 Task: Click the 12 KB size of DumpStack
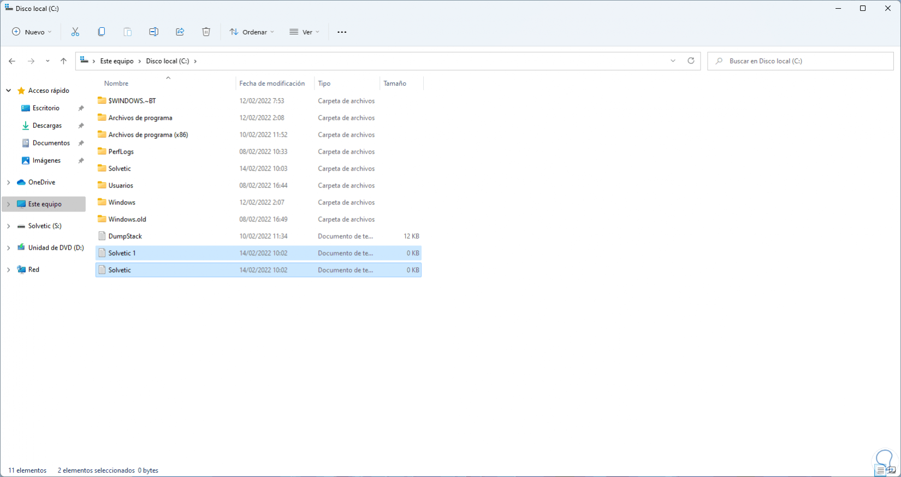411,237
